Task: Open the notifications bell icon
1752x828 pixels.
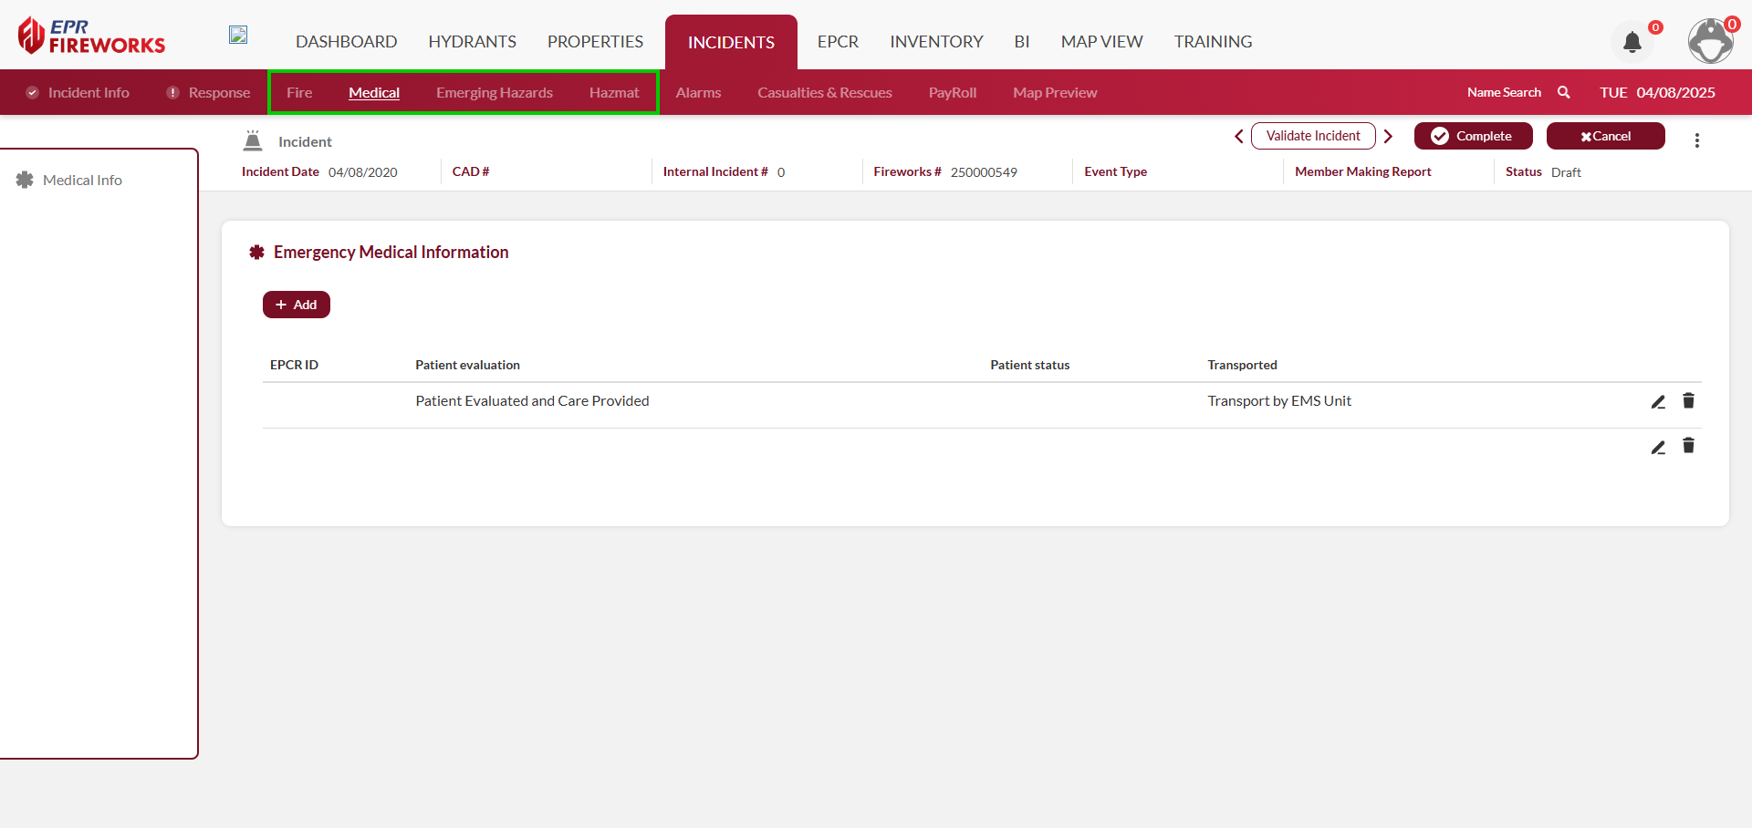Action: 1632,42
